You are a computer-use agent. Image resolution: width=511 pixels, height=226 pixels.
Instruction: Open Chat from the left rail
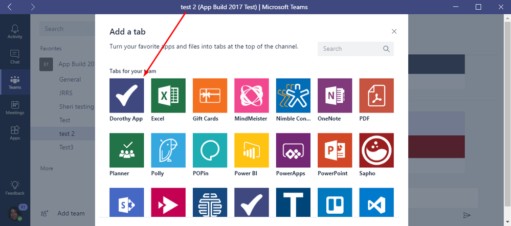point(15,57)
